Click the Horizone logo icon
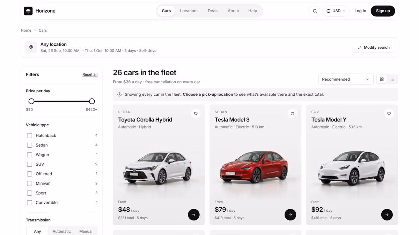 (28, 11)
